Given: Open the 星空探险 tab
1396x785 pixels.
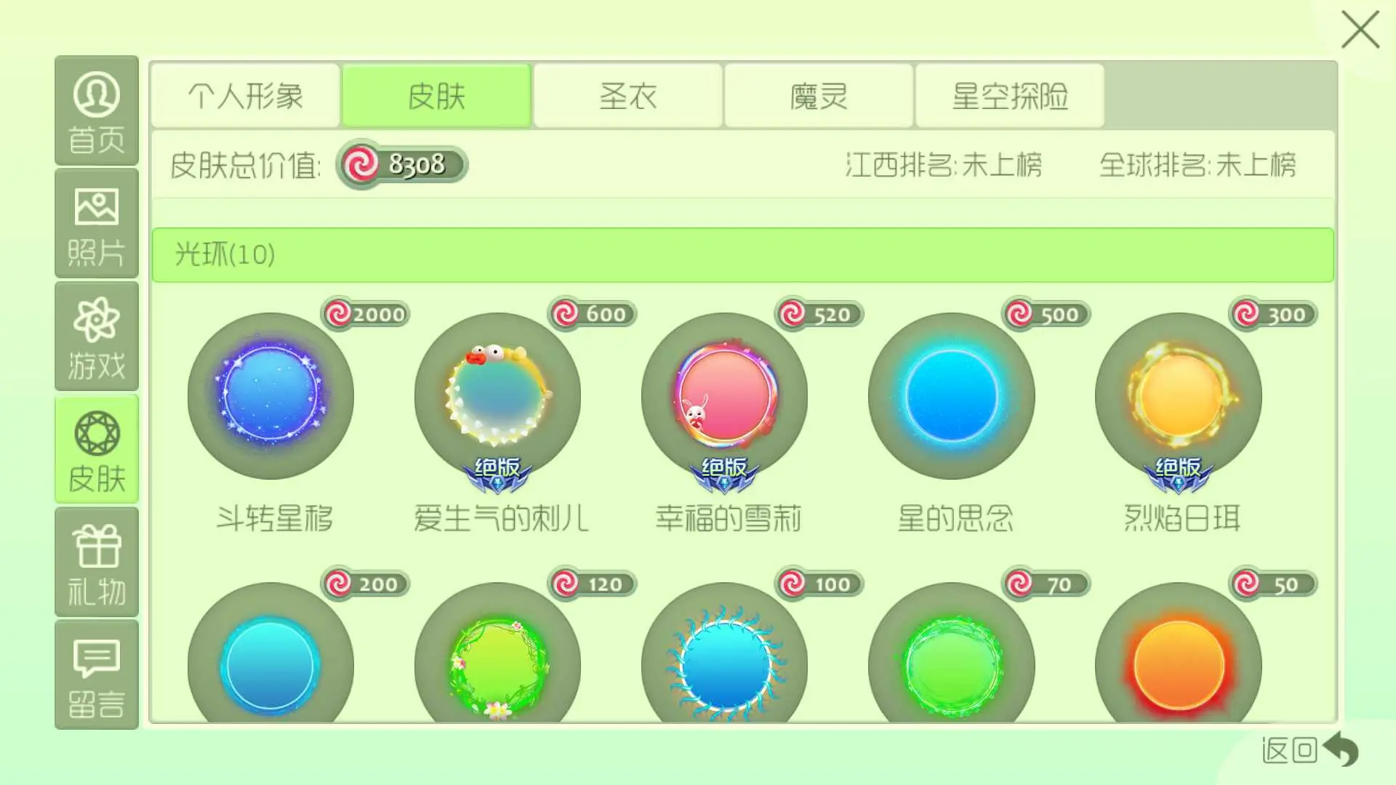Looking at the screenshot, I should 1010,96.
